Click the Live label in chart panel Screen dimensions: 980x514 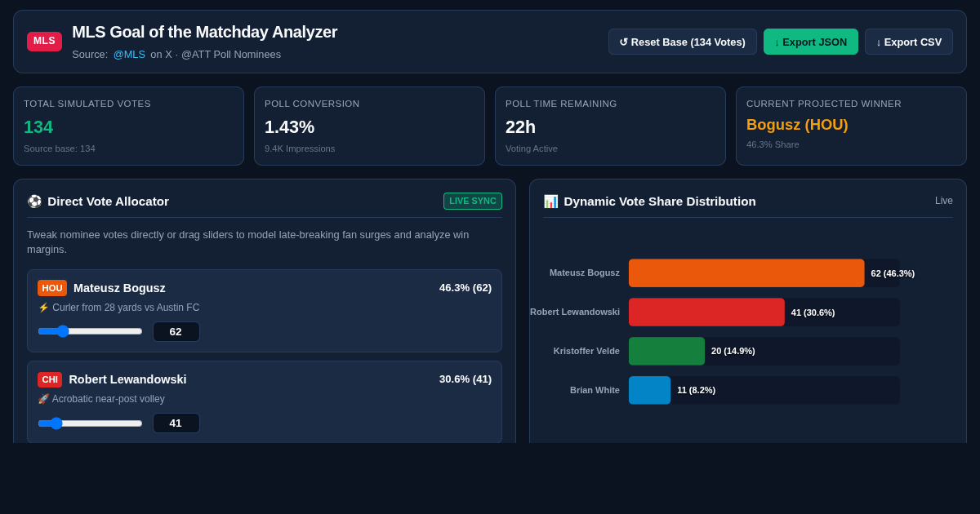[944, 201]
